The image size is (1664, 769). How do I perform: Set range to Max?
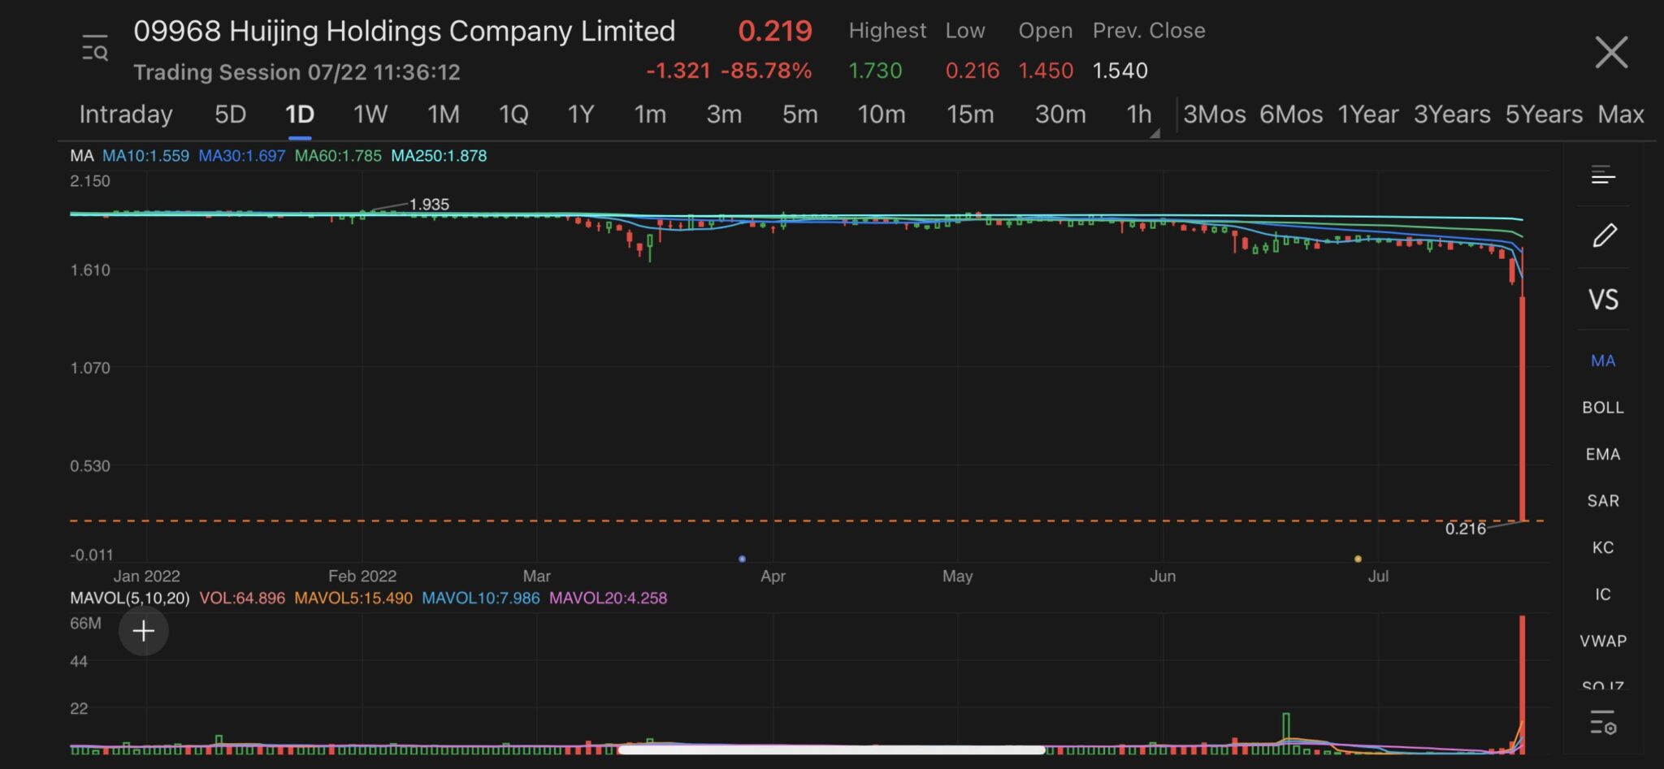(1621, 114)
